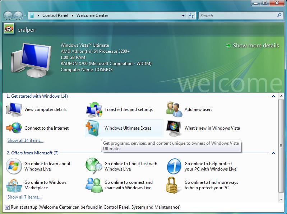This screenshot has width=287, height=214.
Task: Click the eralper user account picture
Action: [x=9, y=29]
